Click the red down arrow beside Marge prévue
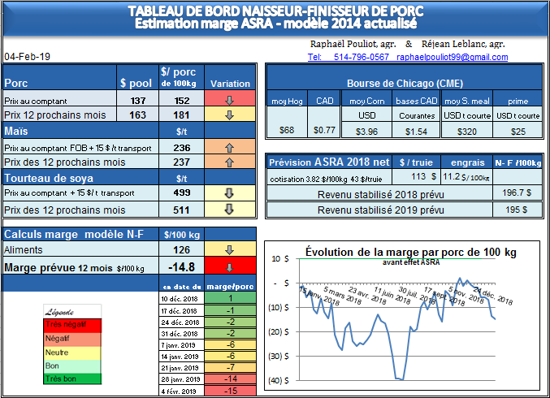 click(x=230, y=267)
